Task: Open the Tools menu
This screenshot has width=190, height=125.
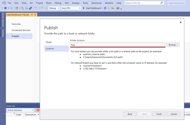Action: (x=85, y=3)
